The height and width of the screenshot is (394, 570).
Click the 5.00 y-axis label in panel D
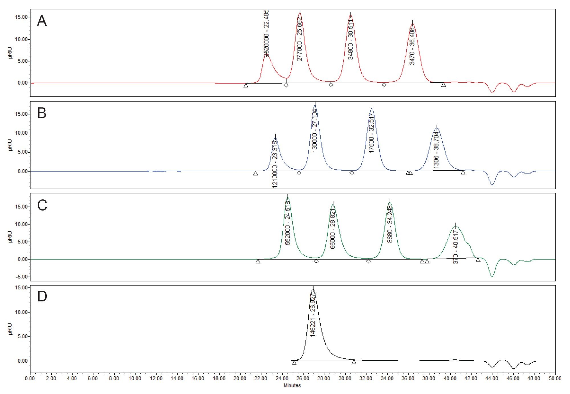click(x=23, y=336)
